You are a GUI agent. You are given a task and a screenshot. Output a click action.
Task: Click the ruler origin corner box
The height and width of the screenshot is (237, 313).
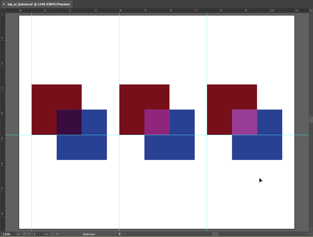pyautogui.click(x=3, y=11)
